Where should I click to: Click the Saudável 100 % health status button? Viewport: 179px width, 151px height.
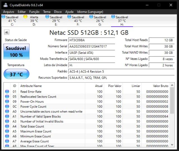coord(17,51)
